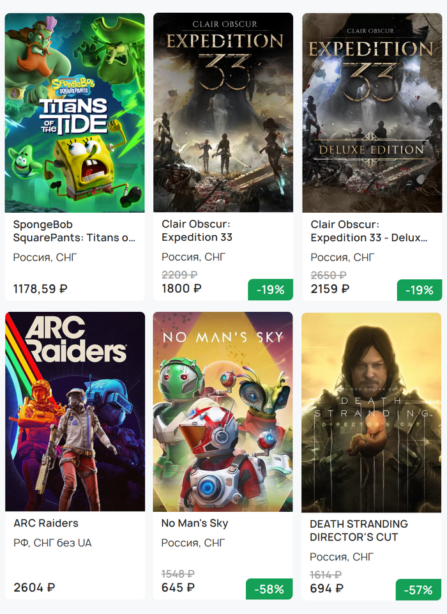Click the Expedition 33 - Deluxe title link

pyautogui.click(x=369, y=231)
